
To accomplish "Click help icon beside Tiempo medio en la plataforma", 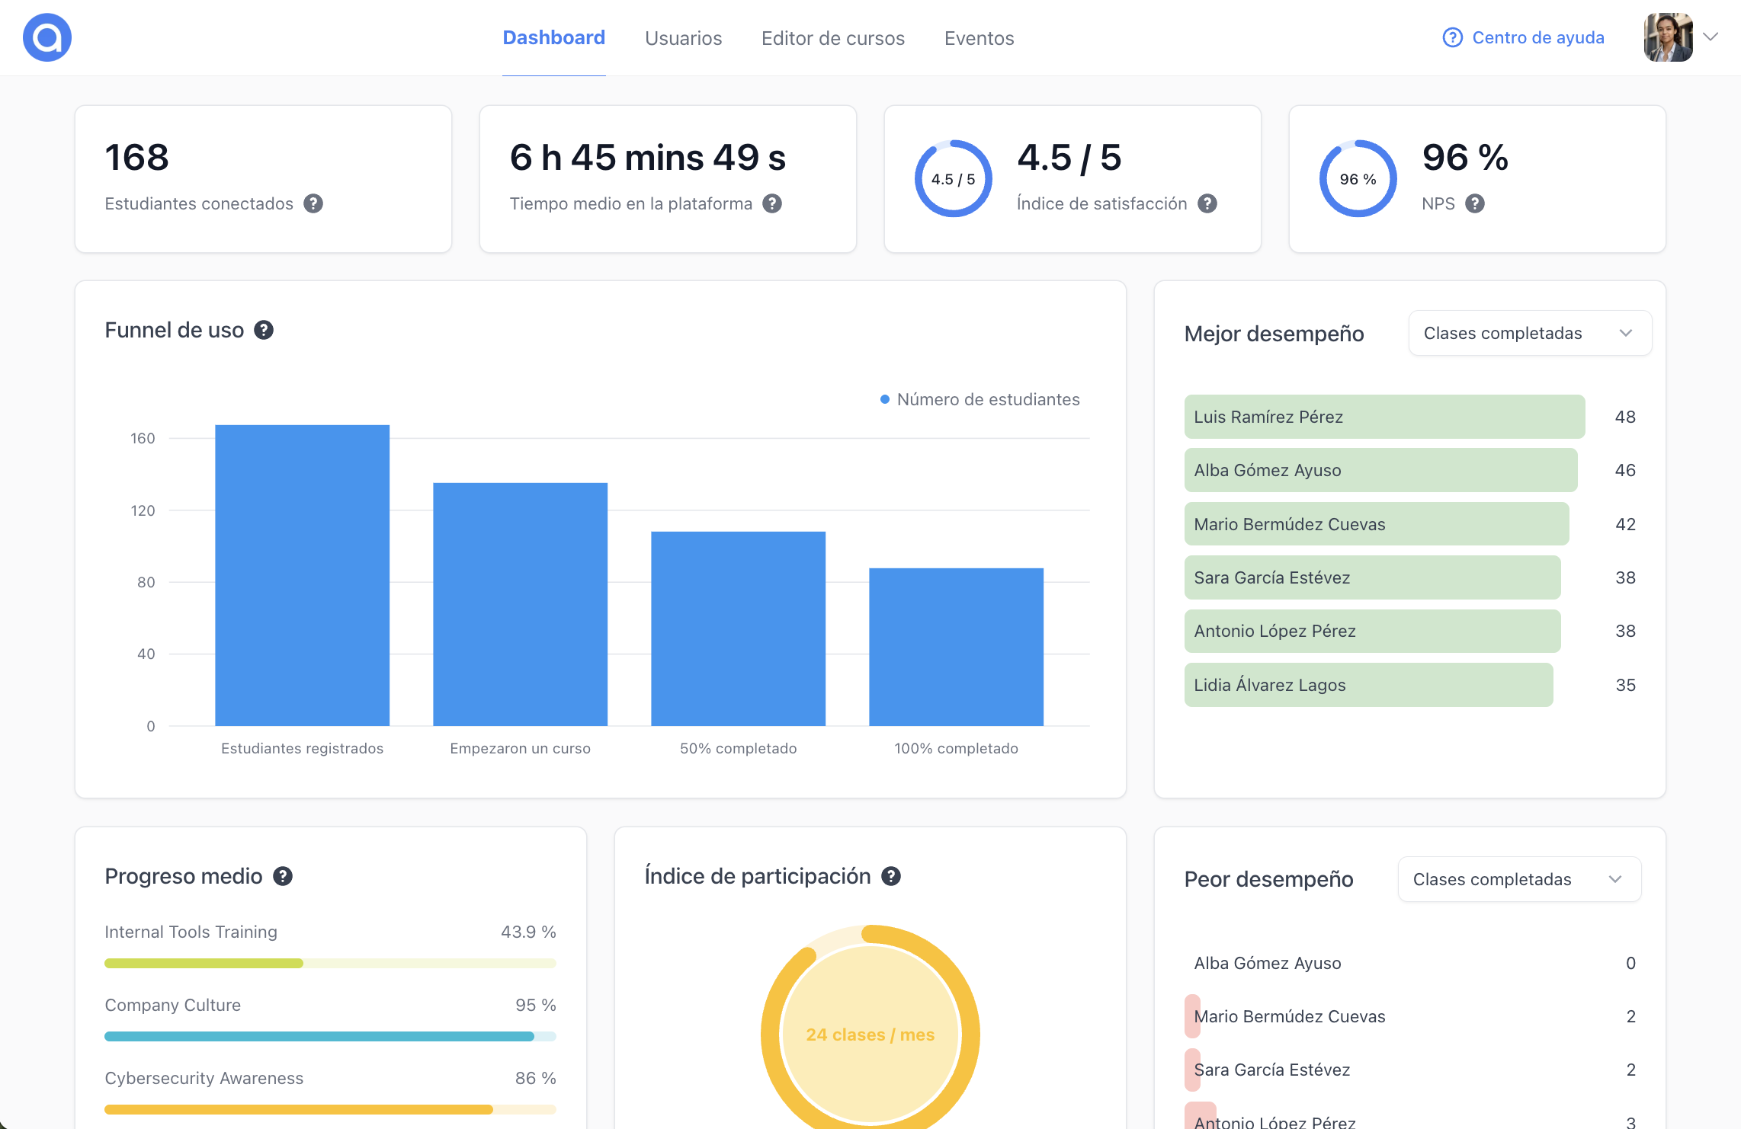I will tap(772, 203).
